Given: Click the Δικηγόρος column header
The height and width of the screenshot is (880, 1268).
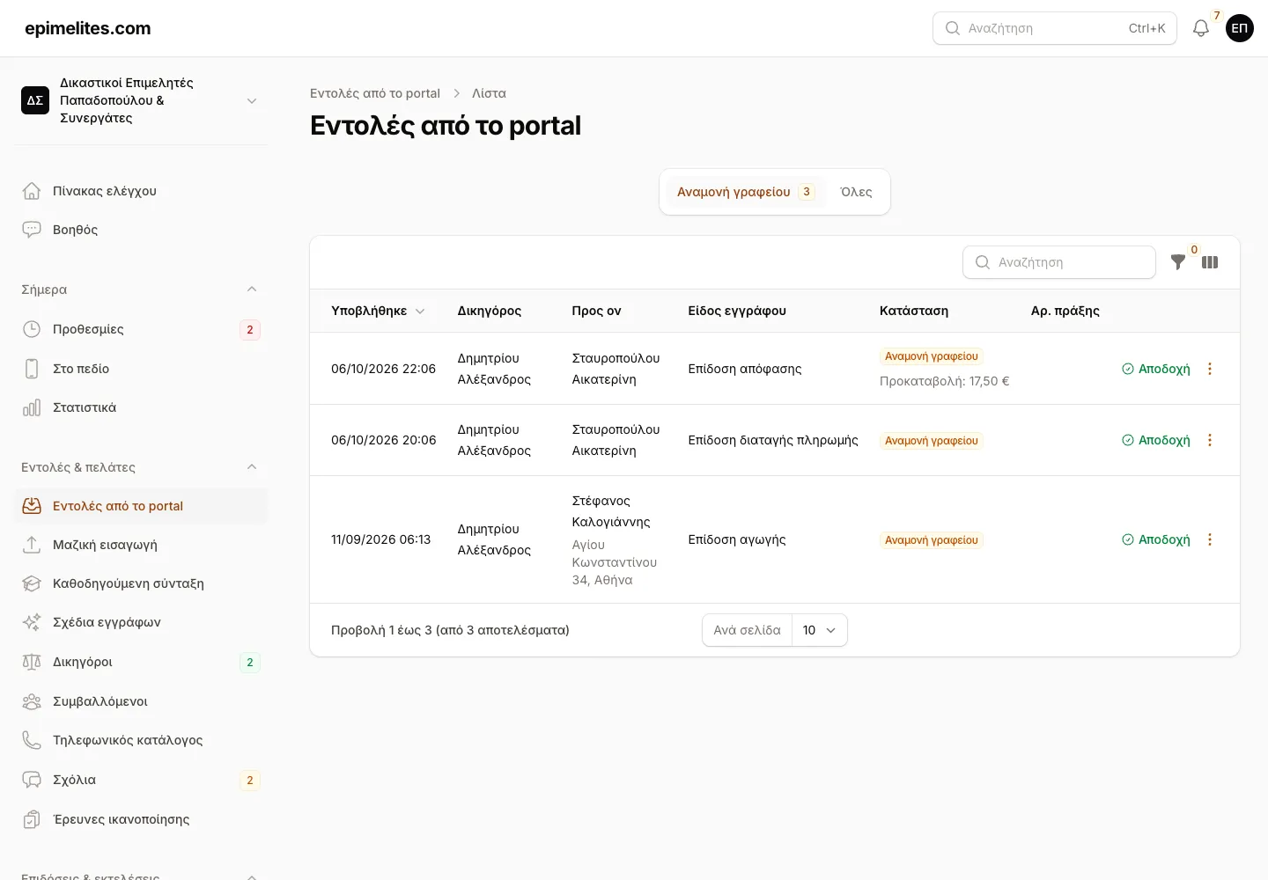Looking at the screenshot, I should click(x=490, y=311).
